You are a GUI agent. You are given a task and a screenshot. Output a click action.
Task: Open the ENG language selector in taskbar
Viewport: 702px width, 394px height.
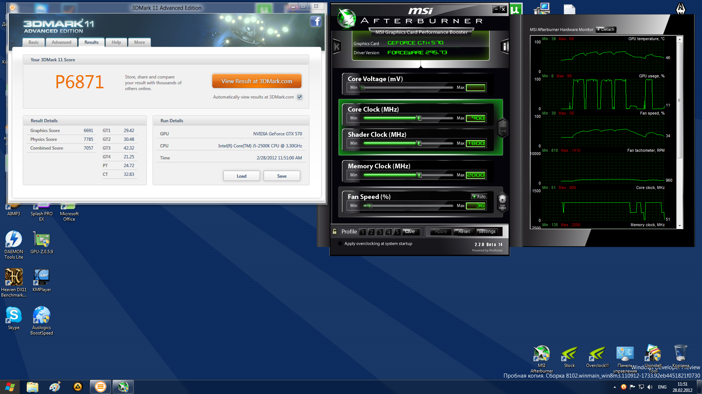(662, 387)
